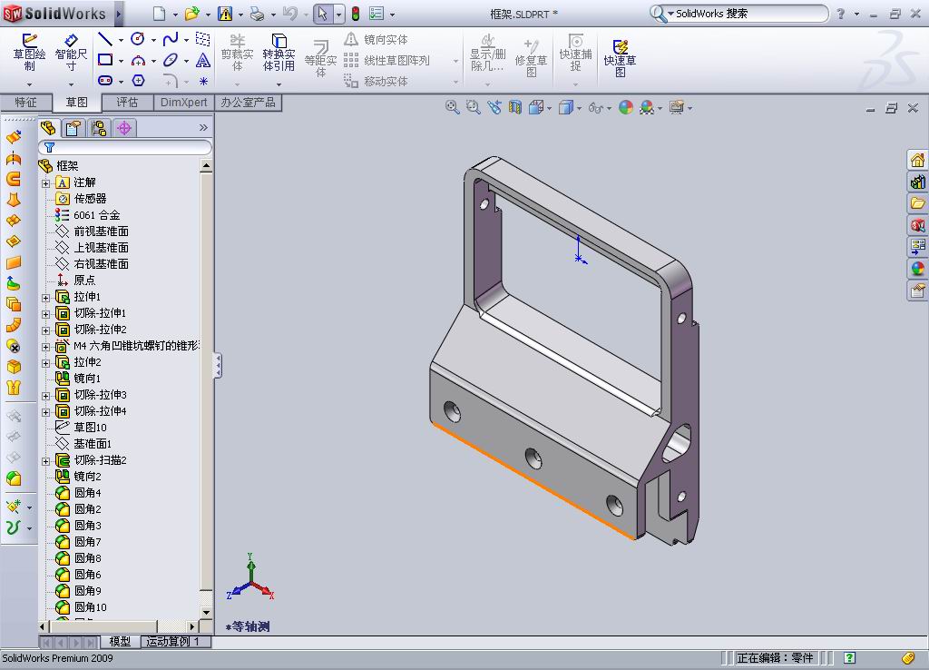Expand the design tree panel chevron

[203, 127]
